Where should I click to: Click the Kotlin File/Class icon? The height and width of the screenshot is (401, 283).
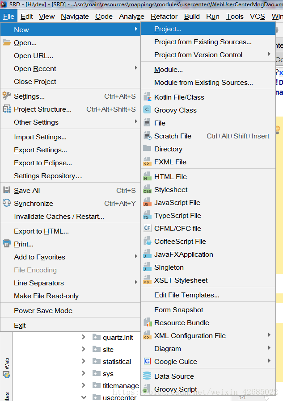point(147,97)
